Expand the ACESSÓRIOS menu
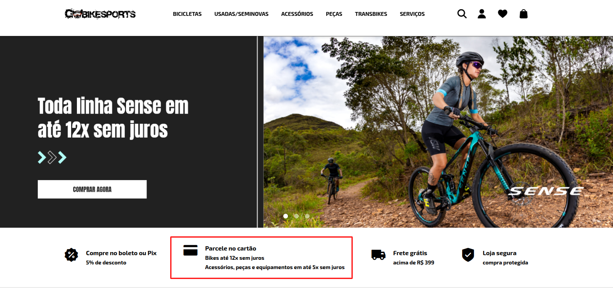This screenshot has height=300, width=613. pos(297,14)
